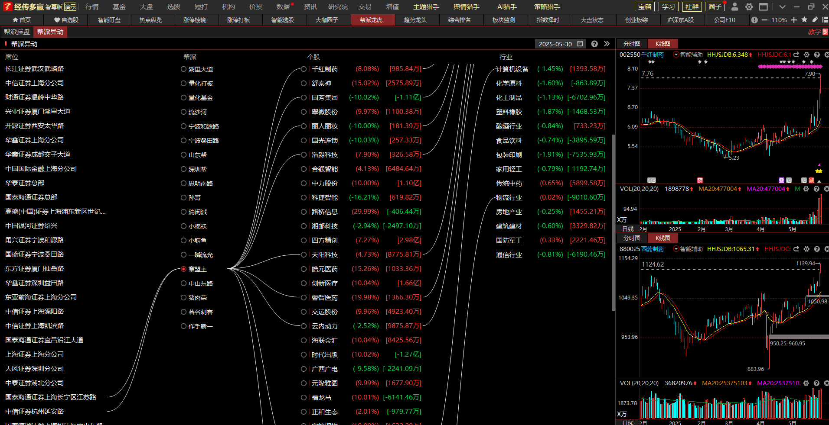Expand markers with triangle on 千红制药 chart
Viewport: 829px width, 425px height.
pyautogui.click(x=819, y=180)
